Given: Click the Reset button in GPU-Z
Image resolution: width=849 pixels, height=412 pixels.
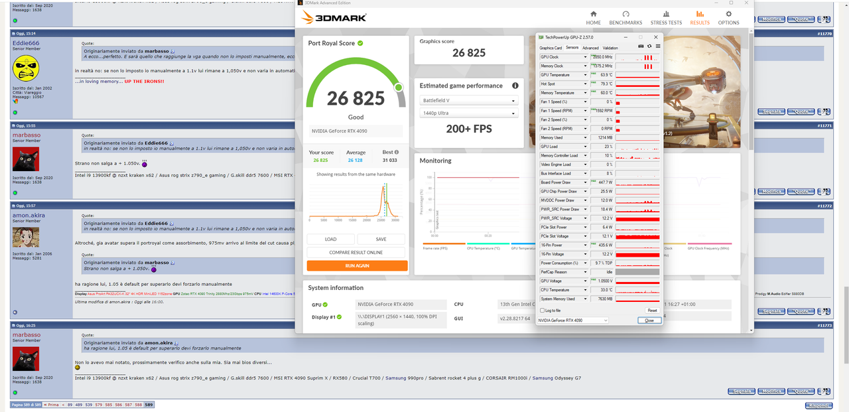Looking at the screenshot, I should (x=652, y=310).
